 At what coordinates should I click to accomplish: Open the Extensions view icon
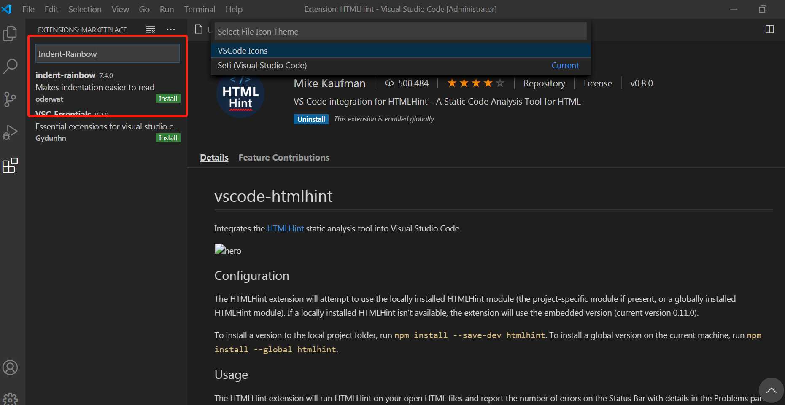coord(10,165)
